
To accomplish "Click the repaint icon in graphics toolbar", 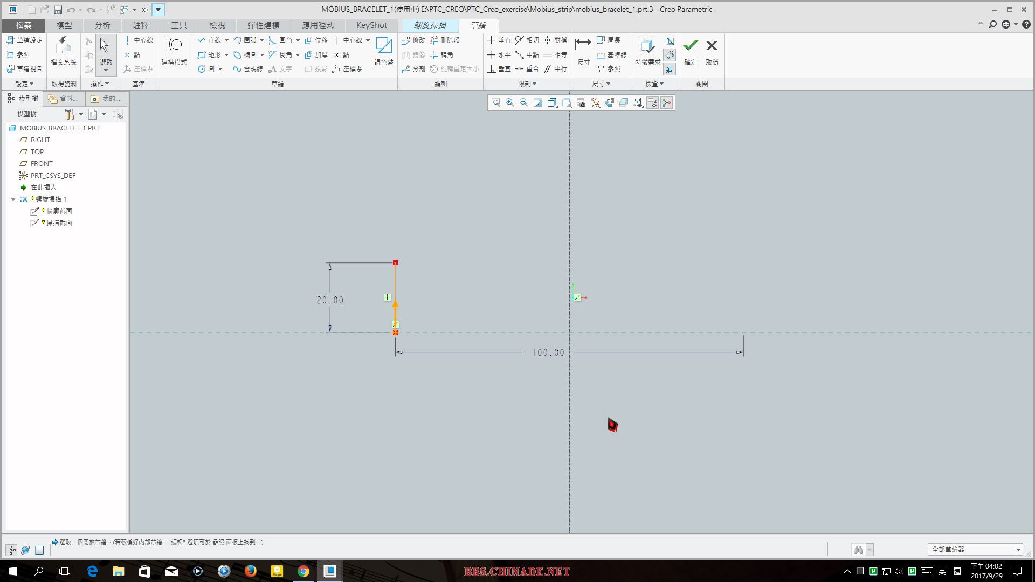I will [x=538, y=102].
